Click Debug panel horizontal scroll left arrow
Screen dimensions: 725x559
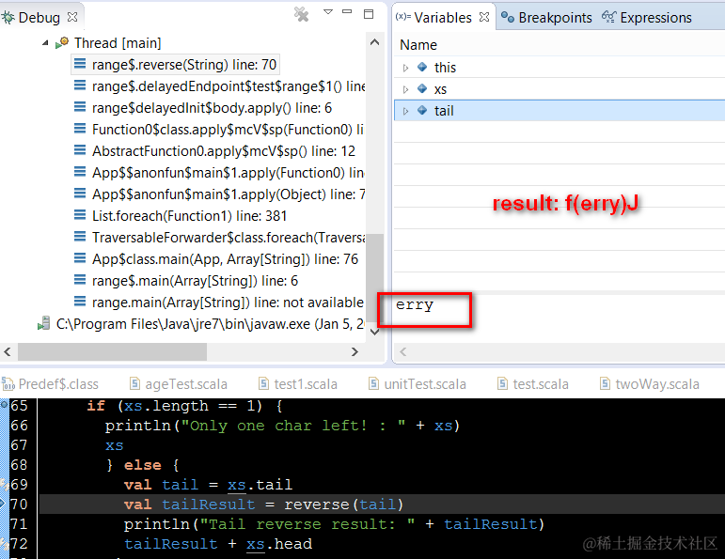pyautogui.click(x=8, y=352)
